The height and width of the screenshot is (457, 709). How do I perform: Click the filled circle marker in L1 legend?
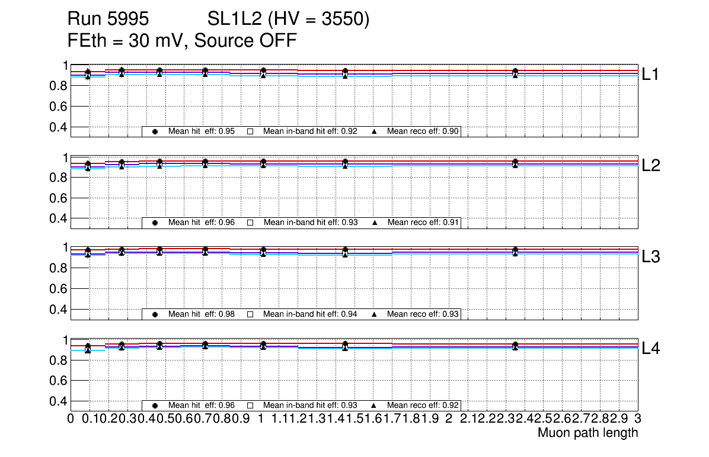pyautogui.click(x=155, y=131)
